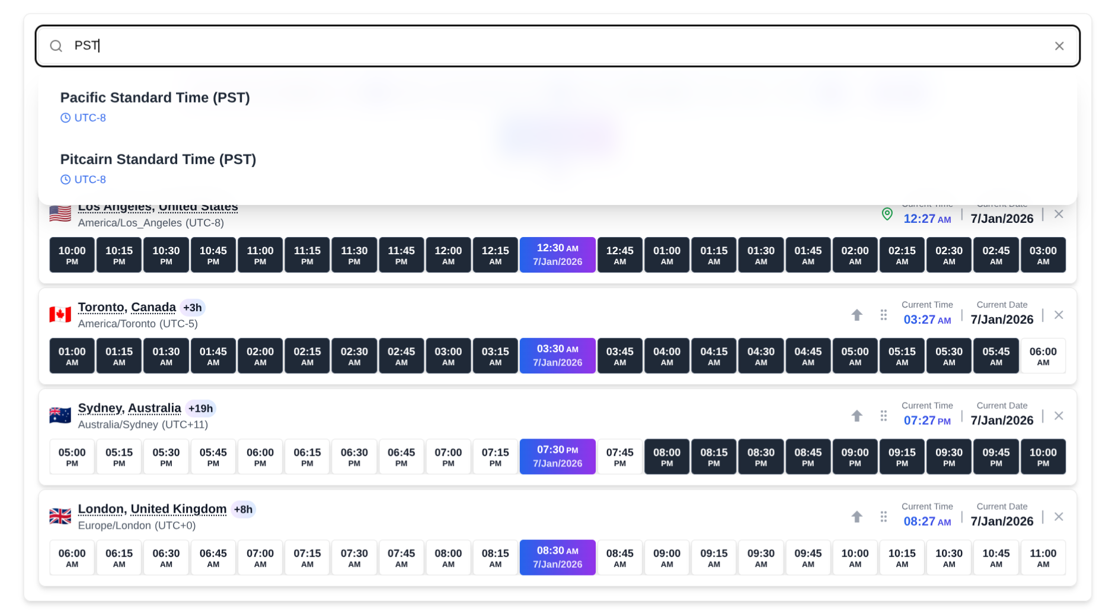Click the X to clear the search field
This screenshot has width=1112, height=614.
click(1060, 46)
